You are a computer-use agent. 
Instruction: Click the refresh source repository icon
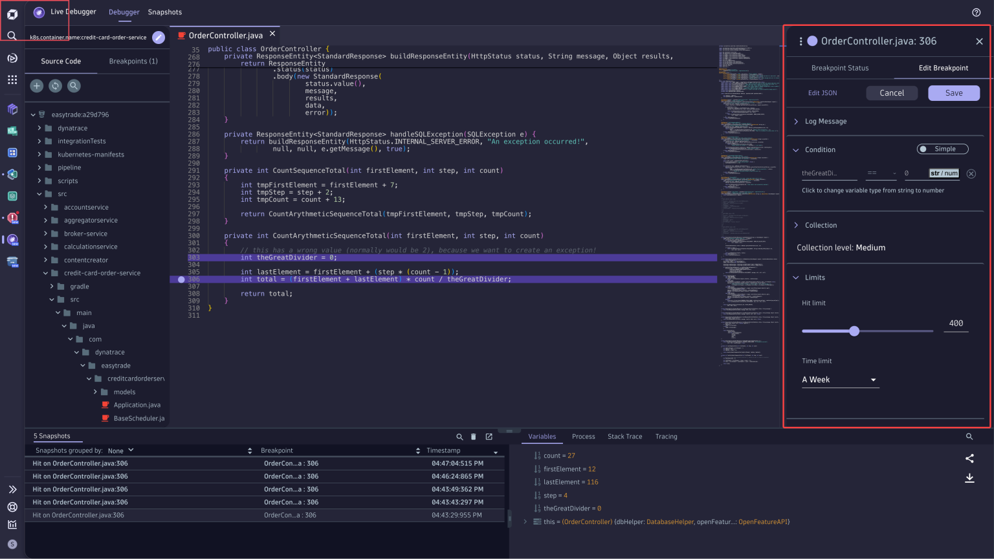(55, 85)
